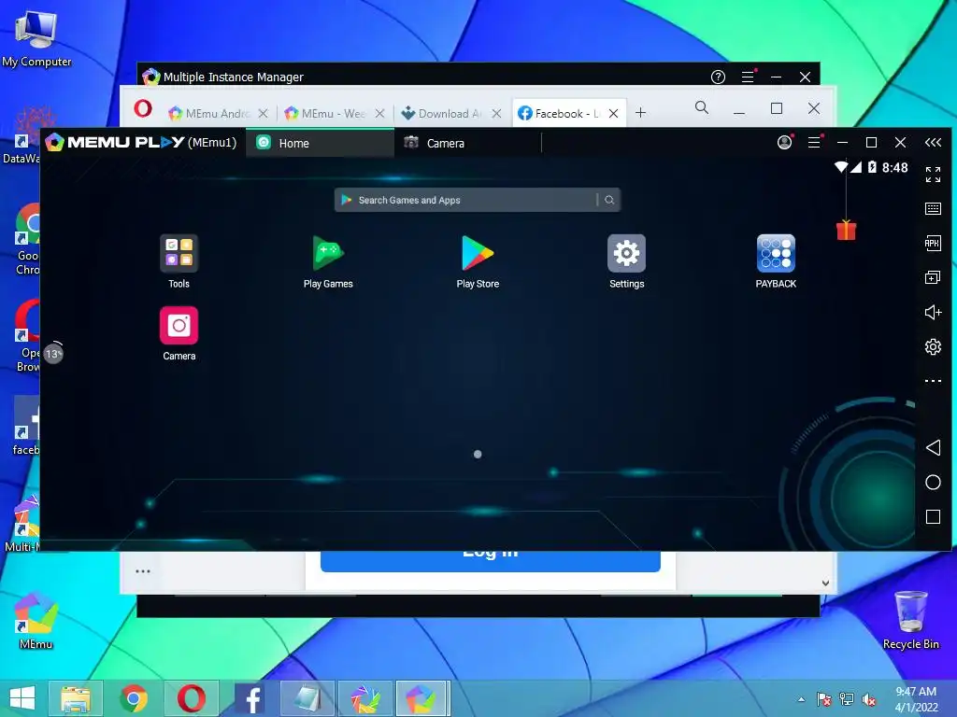Image resolution: width=957 pixels, height=717 pixels.
Task: Click the APK install icon
Action: [933, 244]
